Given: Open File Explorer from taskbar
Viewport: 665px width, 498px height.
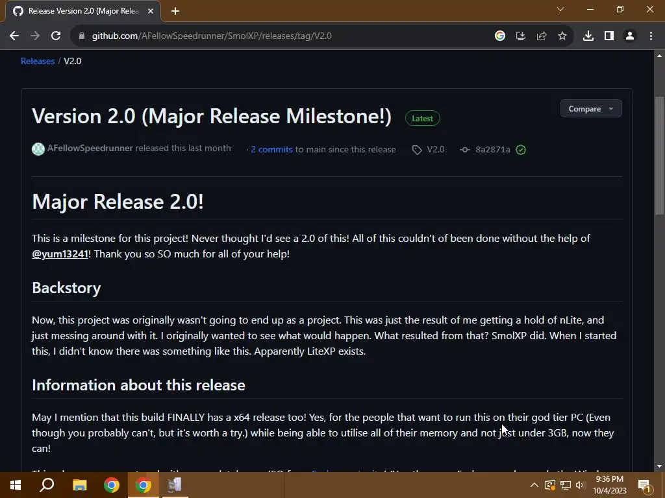Looking at the screenshot, I should coord(79,485).
